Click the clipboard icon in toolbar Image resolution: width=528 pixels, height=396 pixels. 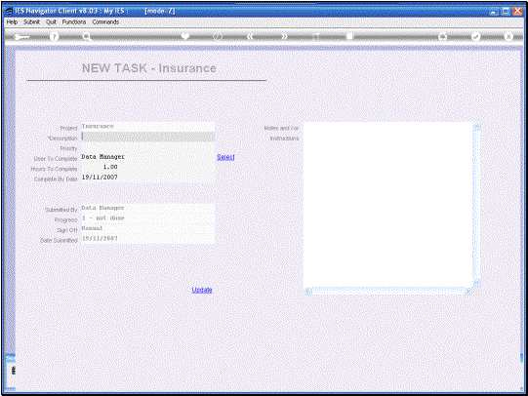coord(349,36)
